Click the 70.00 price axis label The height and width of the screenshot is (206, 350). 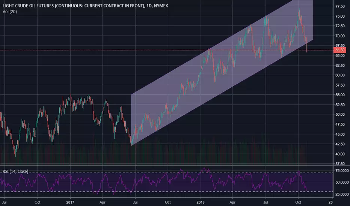[340, 36]
